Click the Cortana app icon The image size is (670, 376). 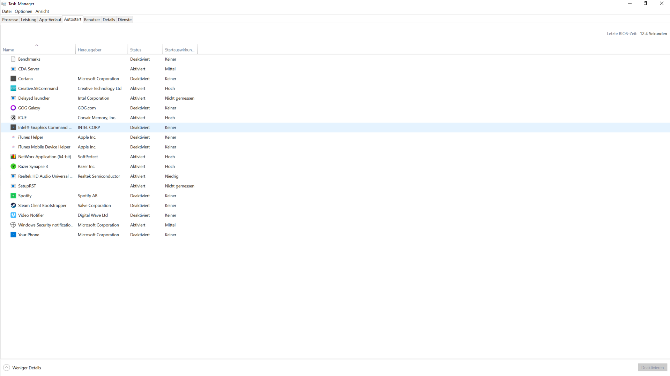pyautogui.click(x=13, y=79)
